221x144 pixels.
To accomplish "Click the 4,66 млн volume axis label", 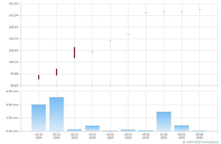I will [12, 105].
